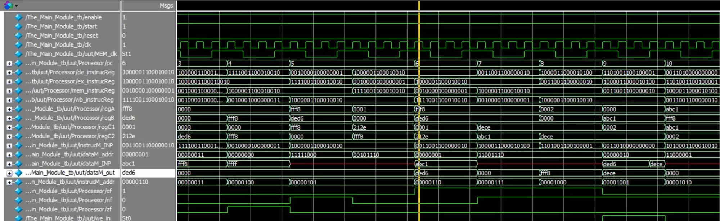Click the MEM_clk signal's diamond icon
This screenshot has height=221, width=720.
(18, 54)
